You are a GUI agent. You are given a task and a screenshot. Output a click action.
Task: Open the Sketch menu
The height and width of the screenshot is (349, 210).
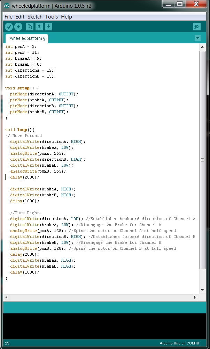coord(35,17)
